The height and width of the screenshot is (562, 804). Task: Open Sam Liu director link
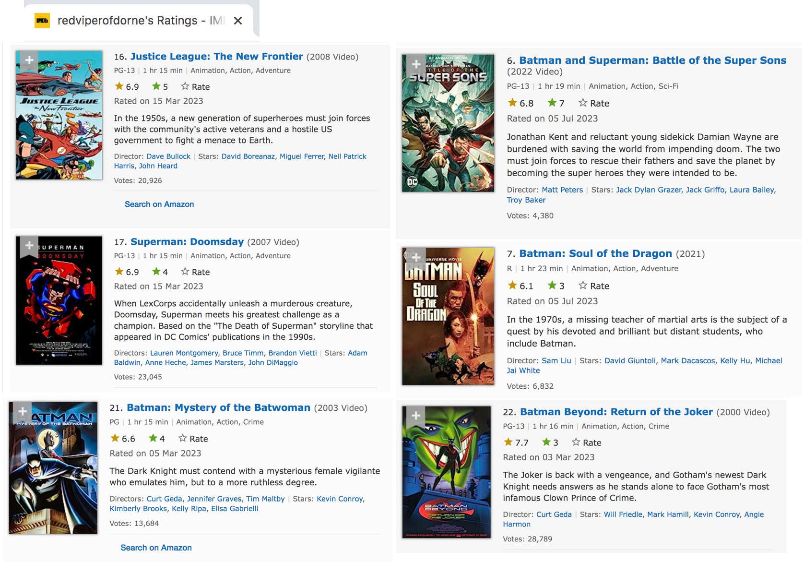(x=556, y=361)
